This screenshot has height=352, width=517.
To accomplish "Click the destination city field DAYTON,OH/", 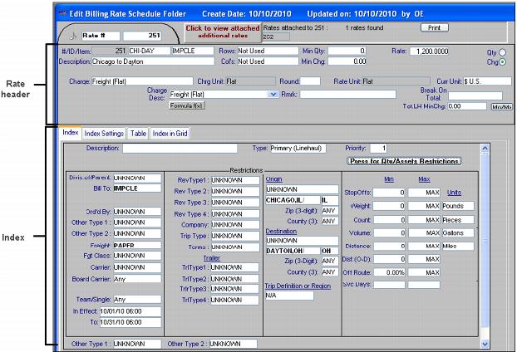I will [x=293, y=251].
